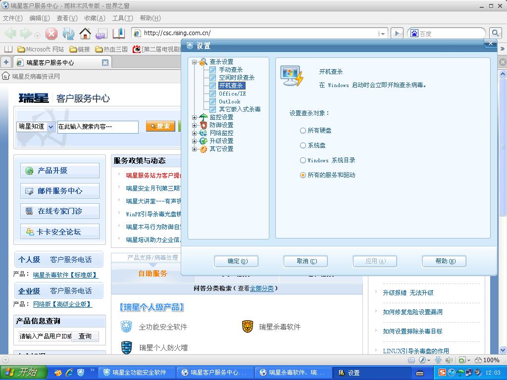Select 手动查杀 in settings tree
Image resolution: width=507 pixels, height=380 pixels.
(x=231, y=70)
